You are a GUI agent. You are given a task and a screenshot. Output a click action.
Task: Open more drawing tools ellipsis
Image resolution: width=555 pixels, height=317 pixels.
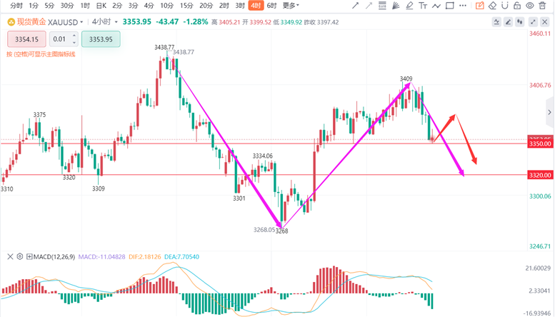(x=463, y=6)
